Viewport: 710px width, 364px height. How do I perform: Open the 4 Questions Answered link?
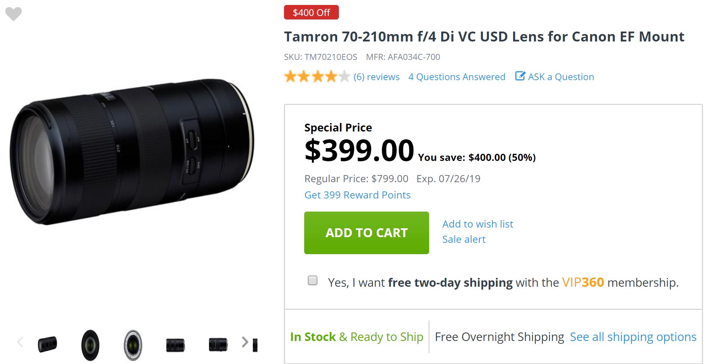[456, 77]
